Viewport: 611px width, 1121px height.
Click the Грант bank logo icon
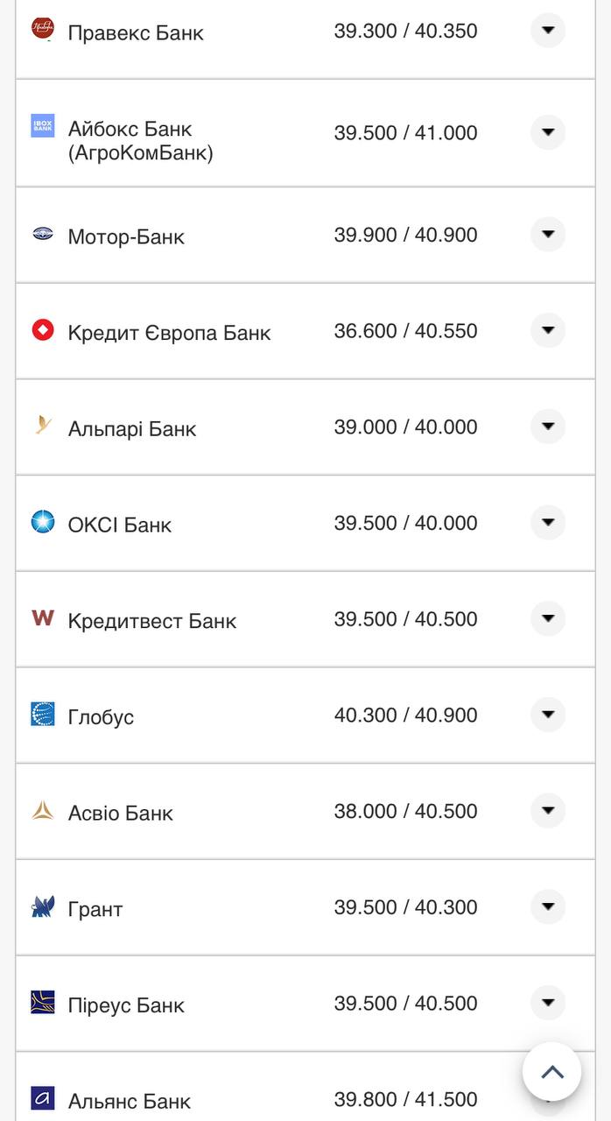43,906
